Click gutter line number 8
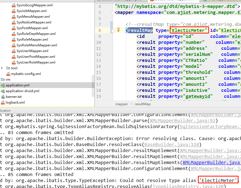This screenshot has height=188, width=241. coord(100,31)
